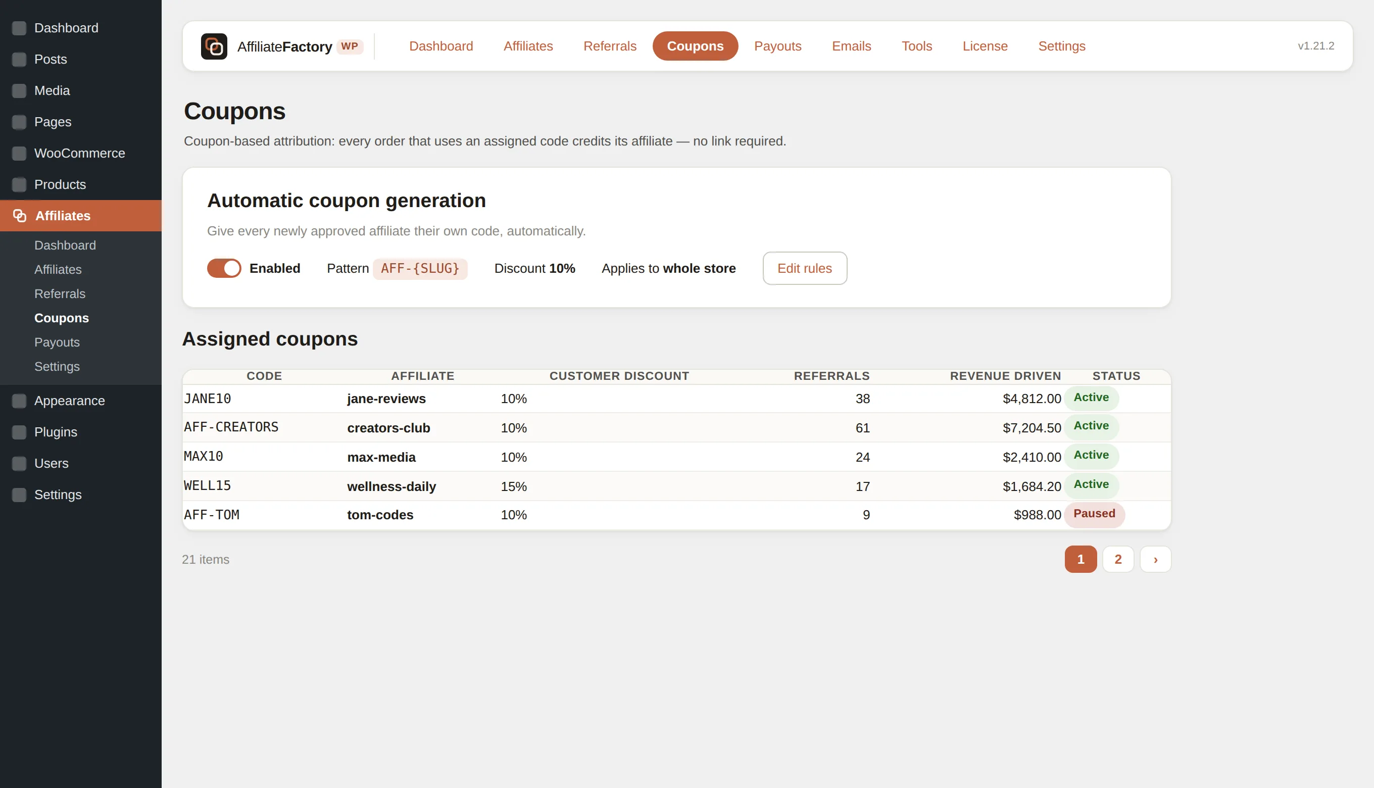Click revenue value $7,204.50
This screenshot has width=1374, height=788.
click(x=1032, y=428)
